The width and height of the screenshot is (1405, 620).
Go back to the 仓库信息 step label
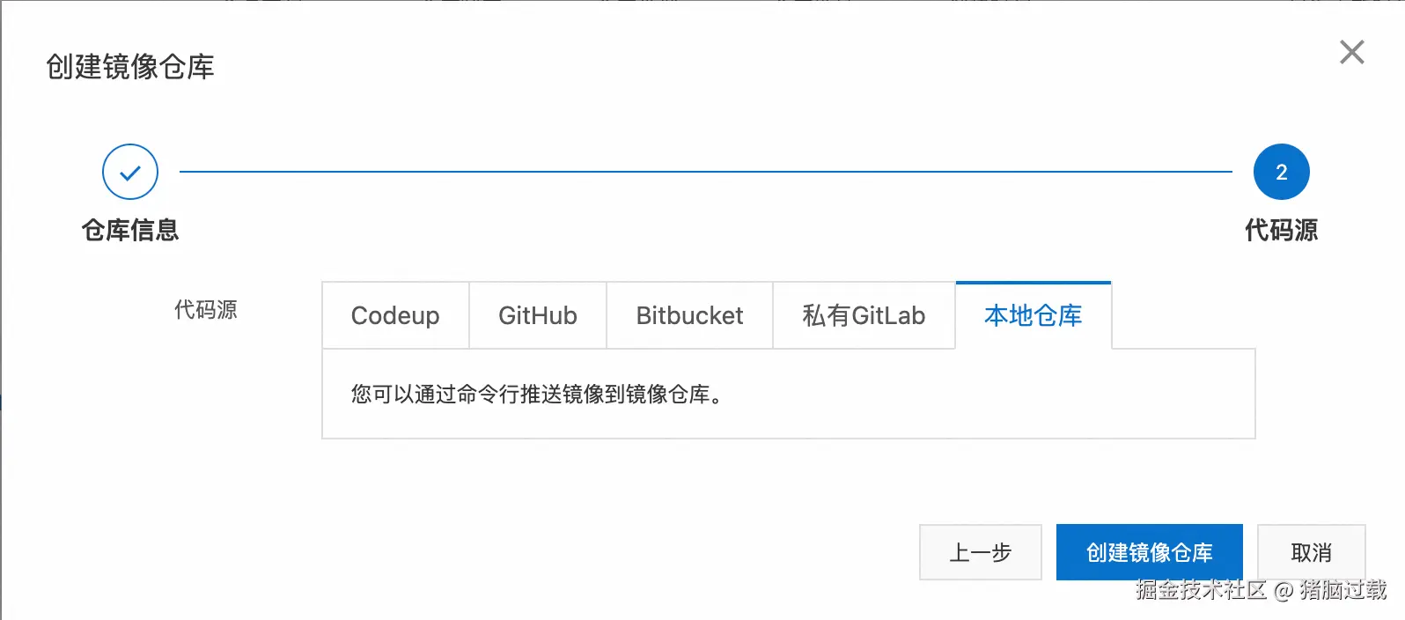pos(130,230)
